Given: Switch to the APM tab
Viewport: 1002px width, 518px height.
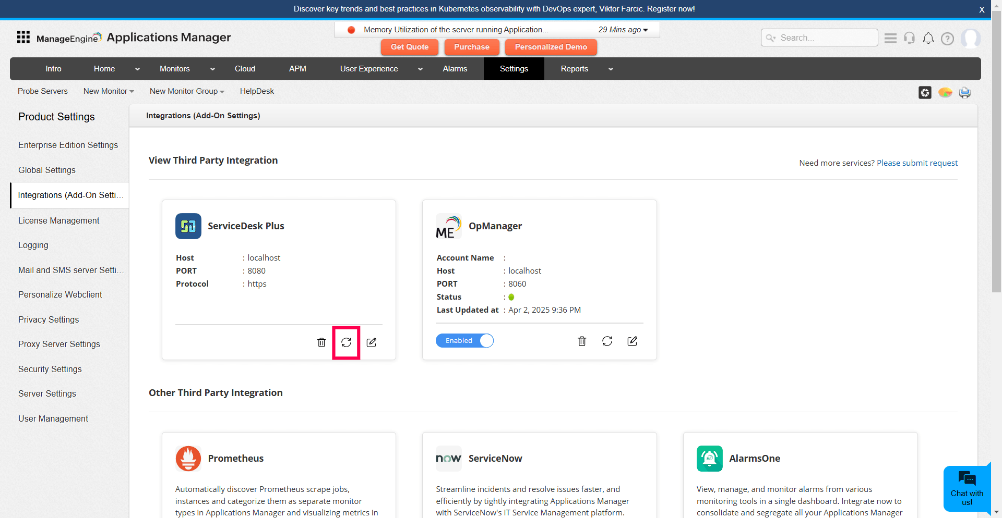Looking at the screenshot, I should (x=297, y=69).
